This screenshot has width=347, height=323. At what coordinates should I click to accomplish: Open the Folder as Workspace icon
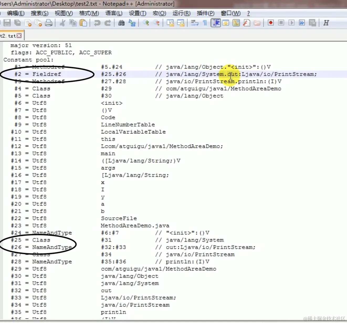coord(257,23)
